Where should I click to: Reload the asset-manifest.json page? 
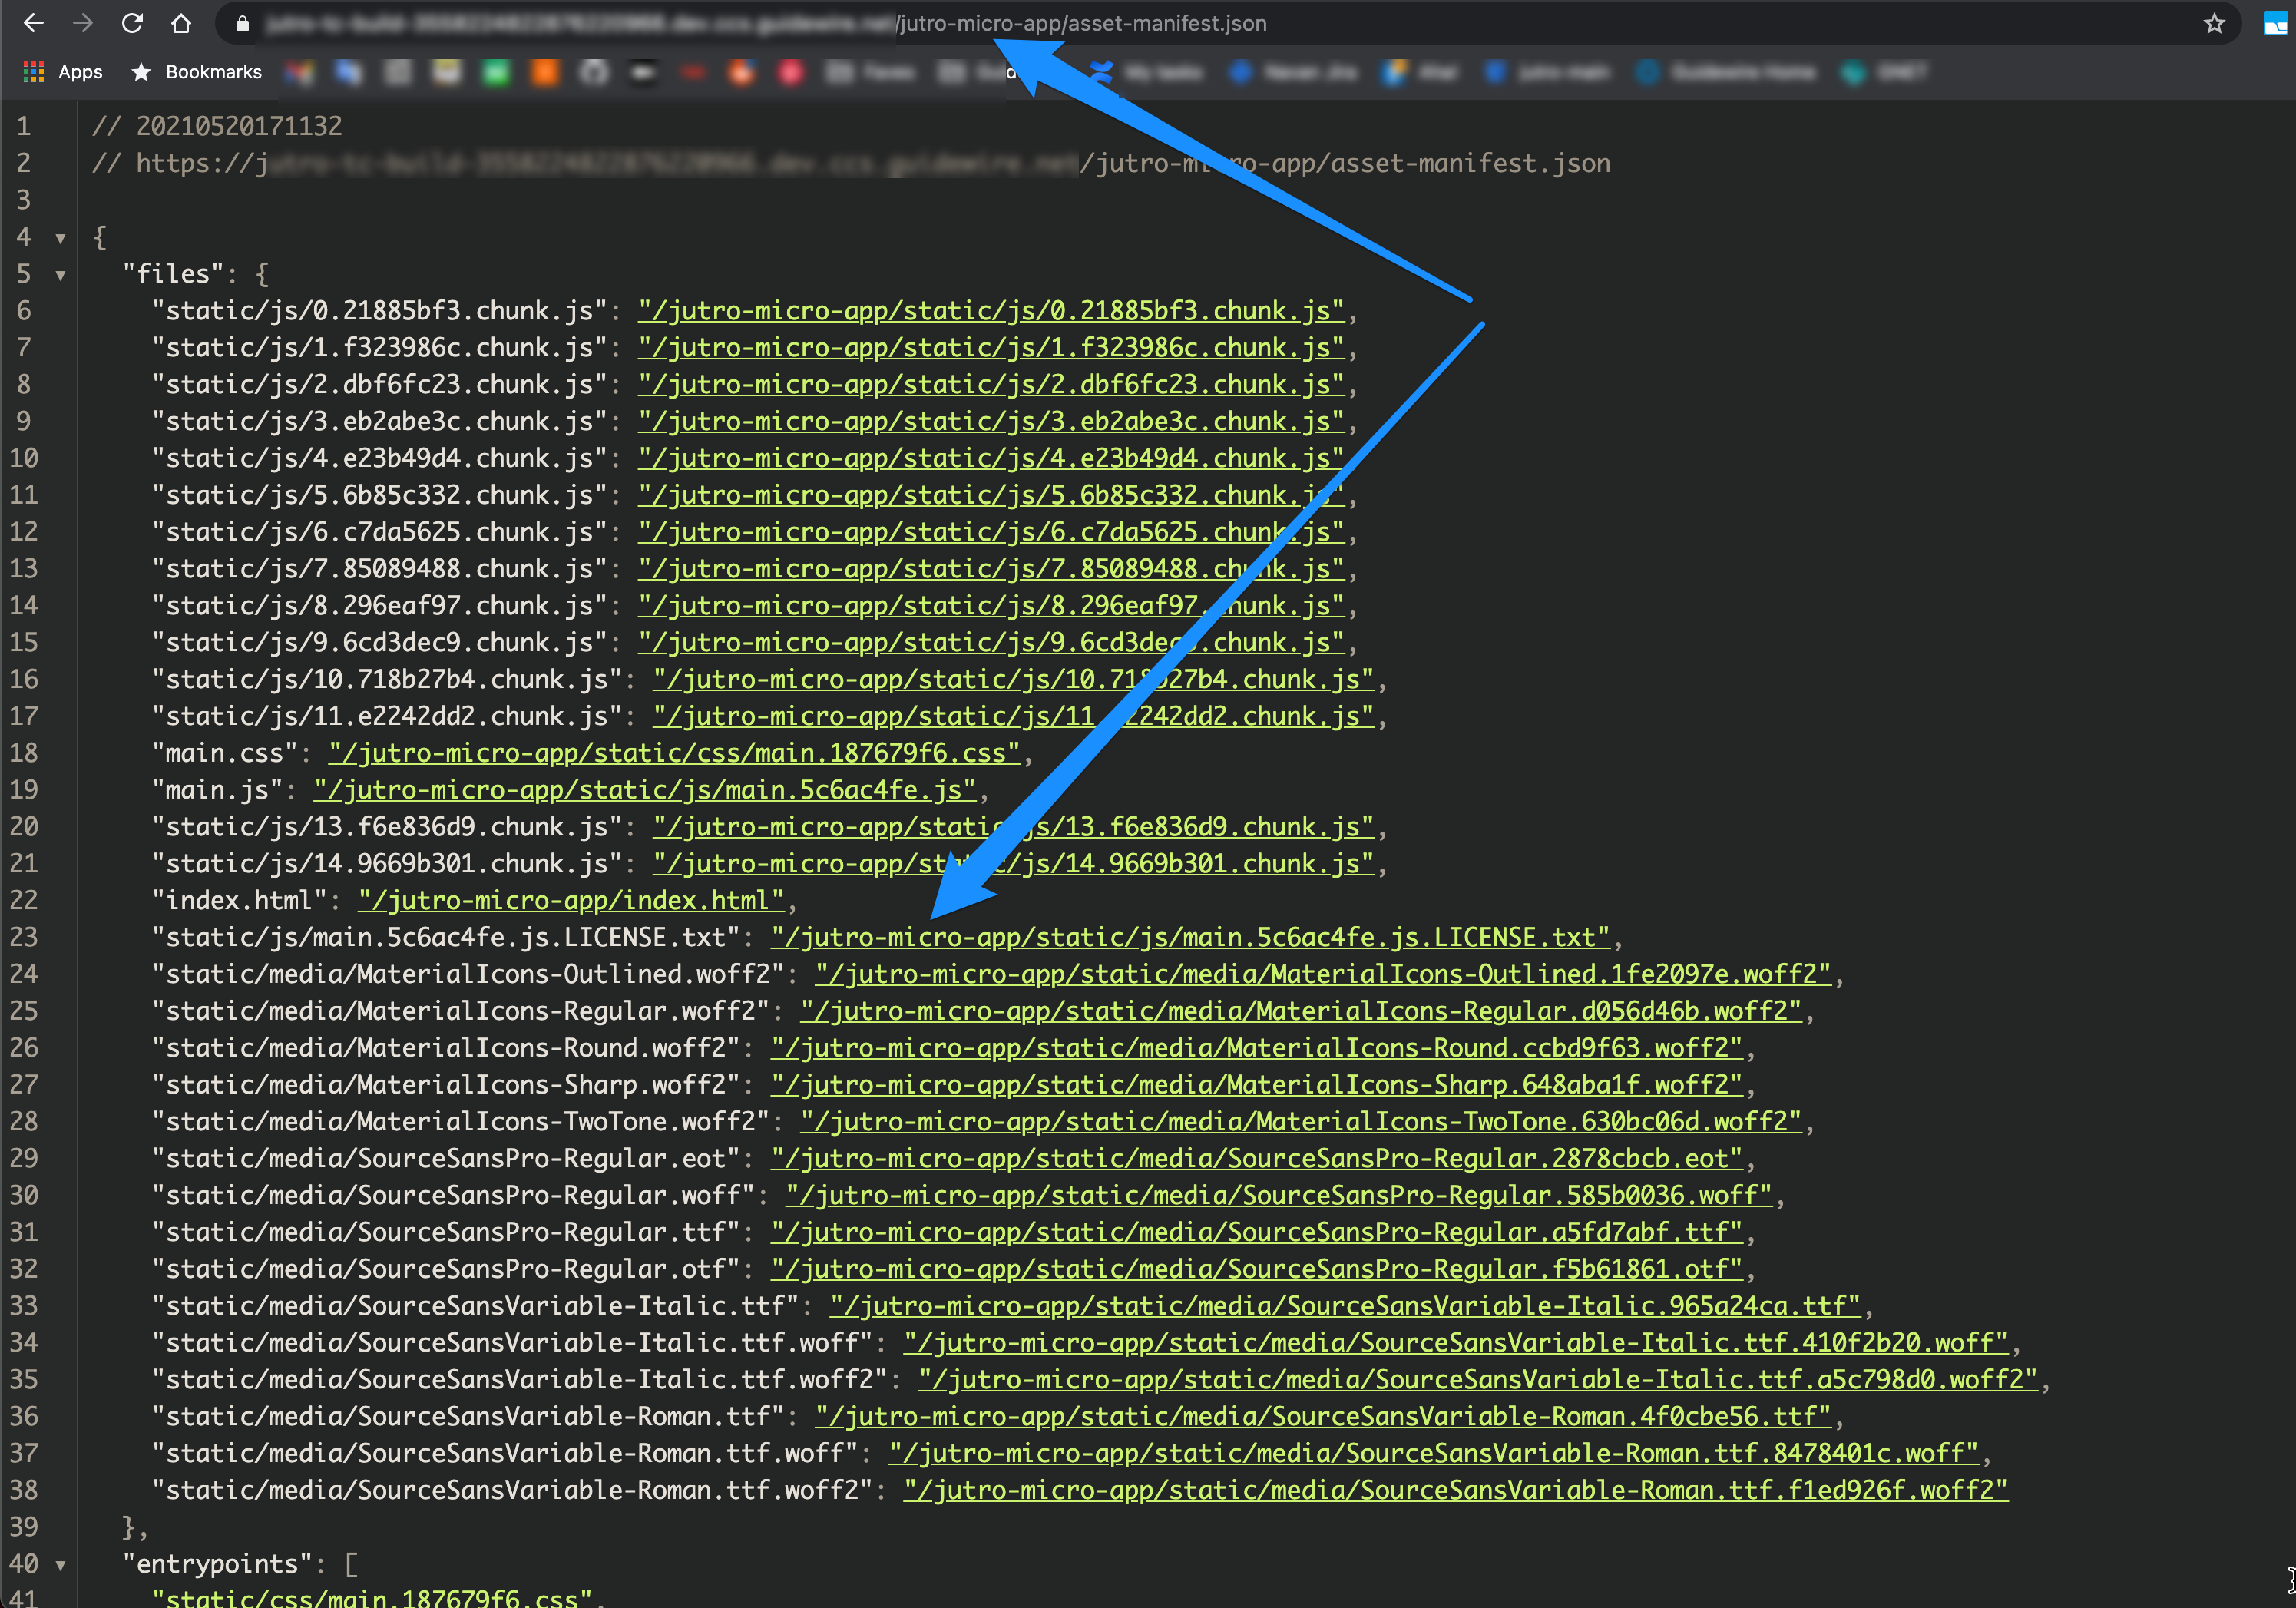(132, 23)
